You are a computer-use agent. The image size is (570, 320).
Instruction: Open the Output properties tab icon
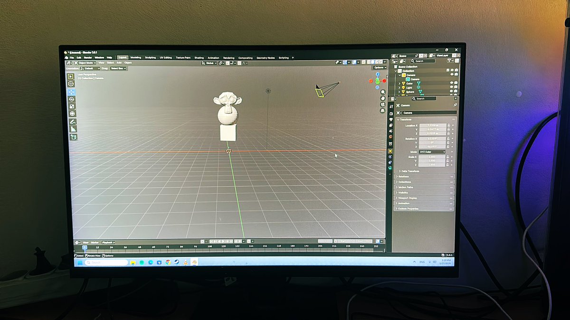click(391, 119)
